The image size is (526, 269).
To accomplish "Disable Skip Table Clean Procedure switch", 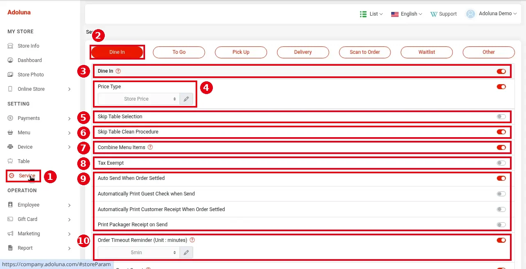I will tap(501, 132).
